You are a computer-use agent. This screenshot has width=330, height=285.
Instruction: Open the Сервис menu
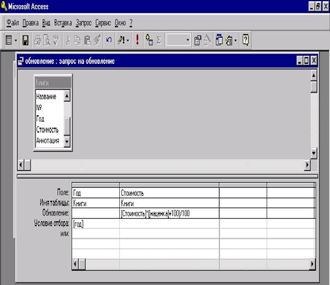coord(103,23)
